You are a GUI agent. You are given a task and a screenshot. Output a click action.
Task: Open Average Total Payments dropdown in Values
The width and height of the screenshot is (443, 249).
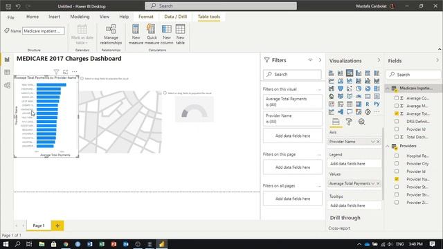click(373, 183)
